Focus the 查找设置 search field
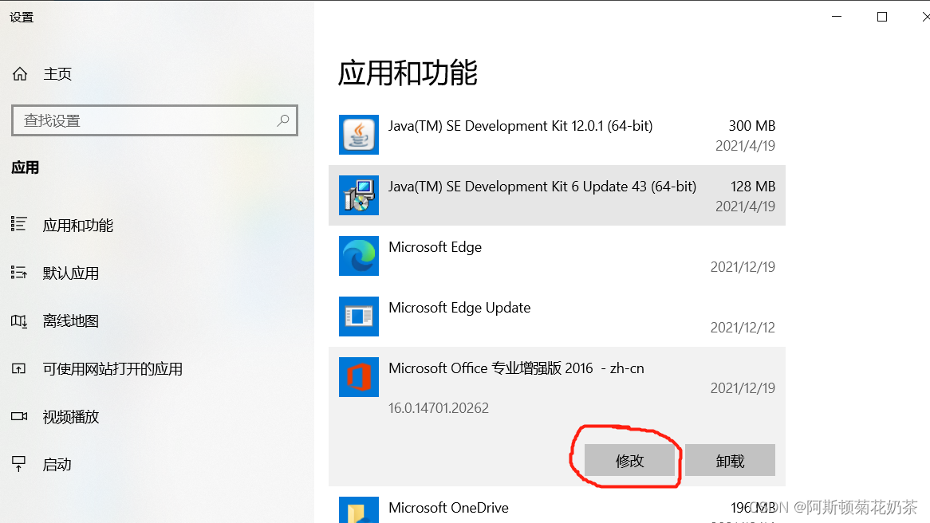This screenshot has height=523, width=930. 154,120
